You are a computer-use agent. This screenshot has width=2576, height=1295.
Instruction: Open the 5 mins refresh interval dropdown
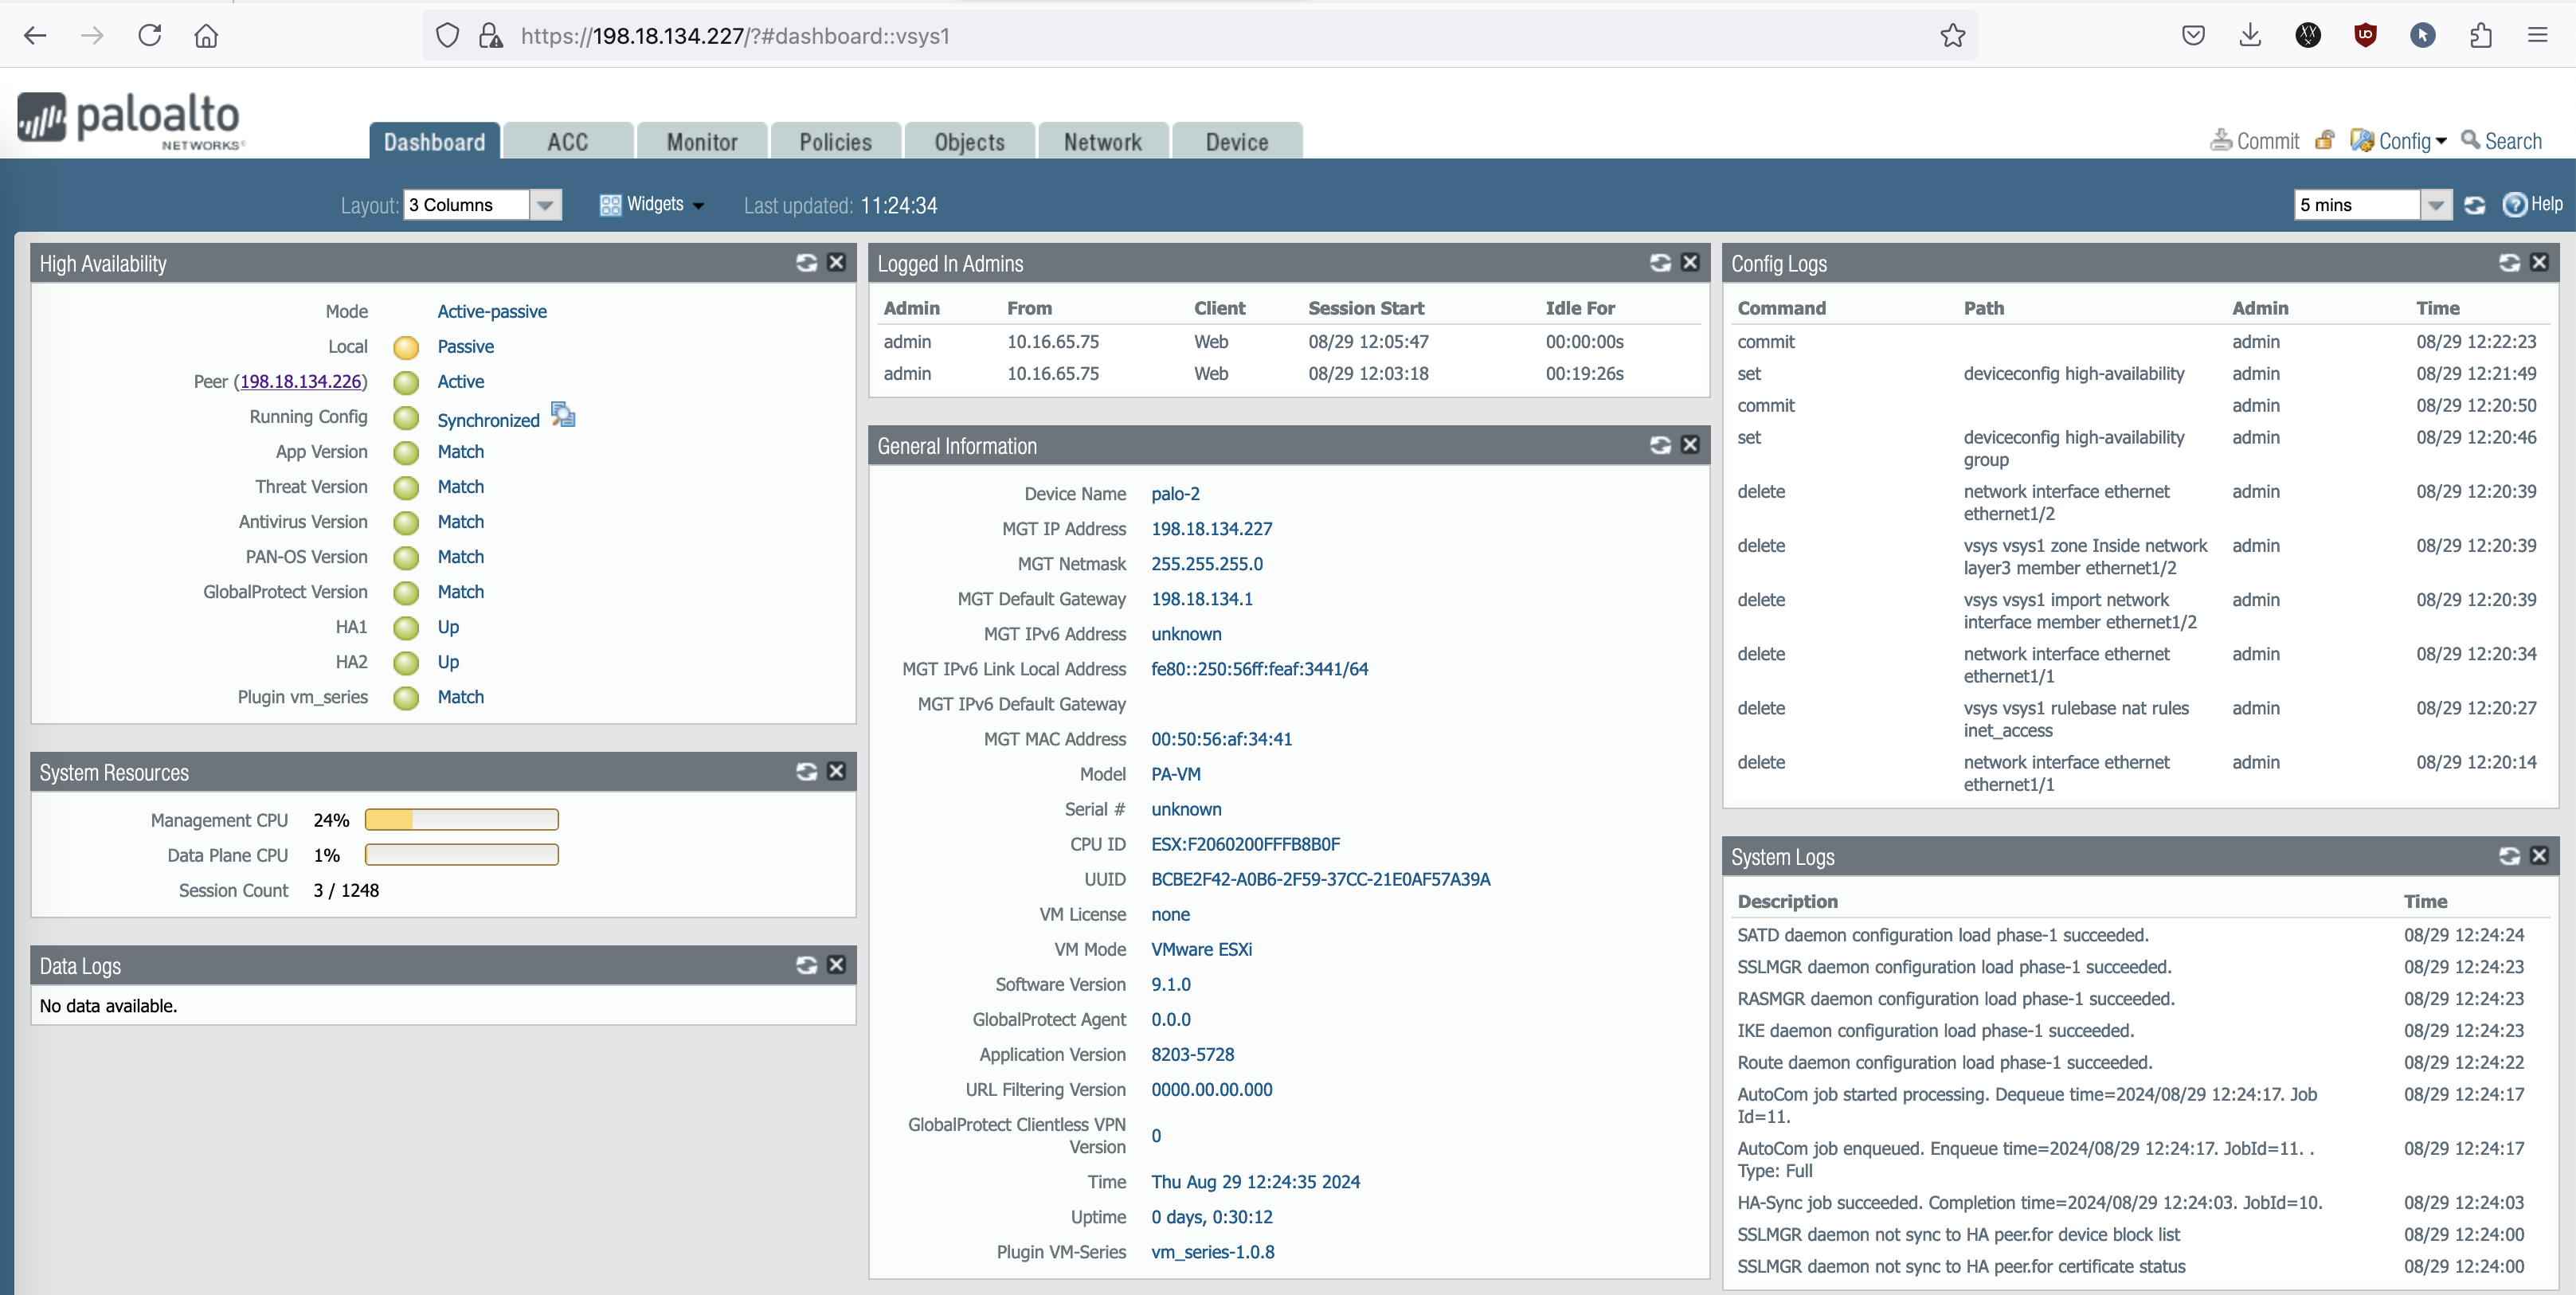pyautogui.click(x=2436, y=205)
